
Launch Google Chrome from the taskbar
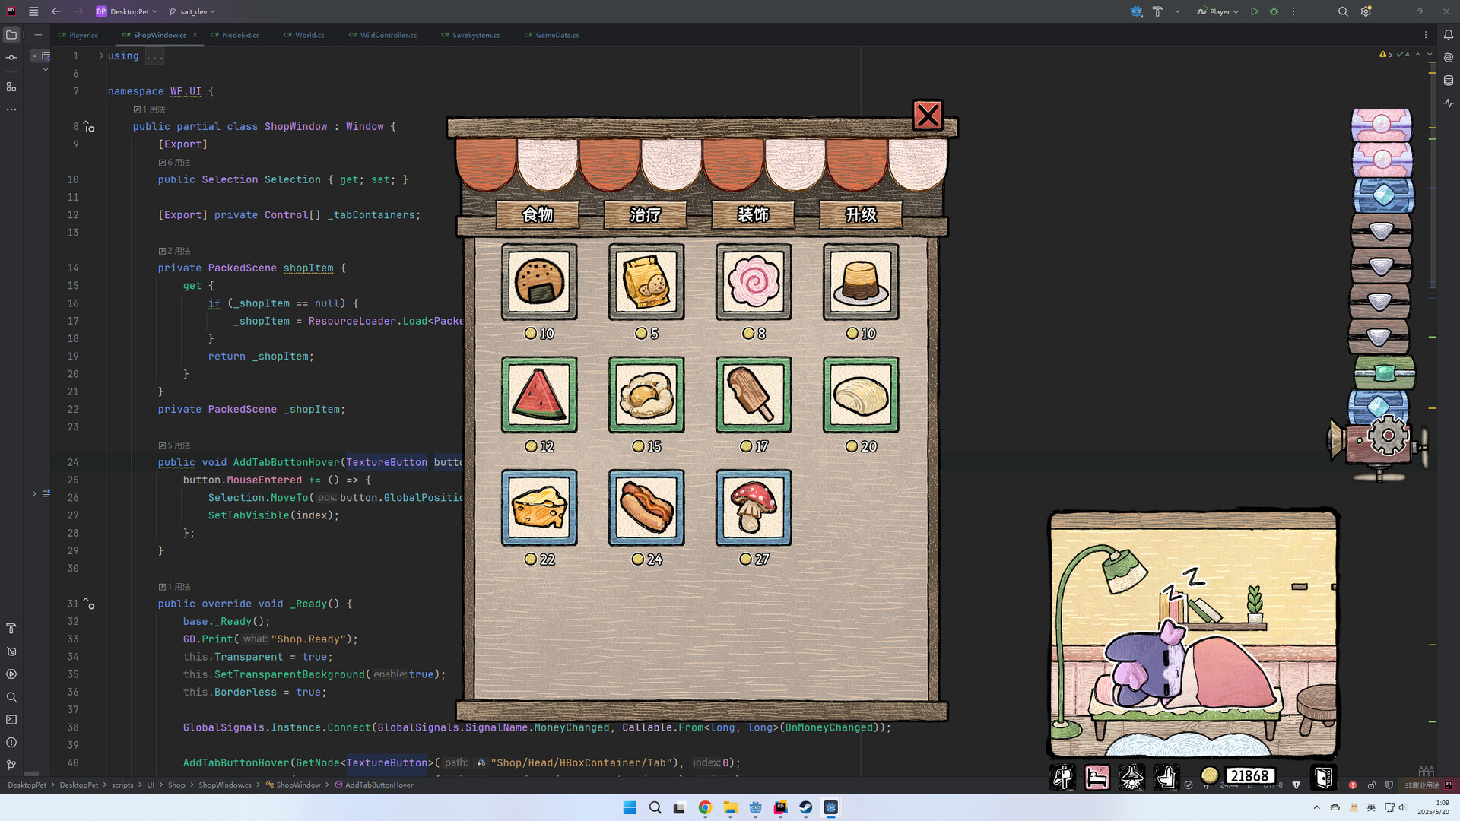coord(704,807)
